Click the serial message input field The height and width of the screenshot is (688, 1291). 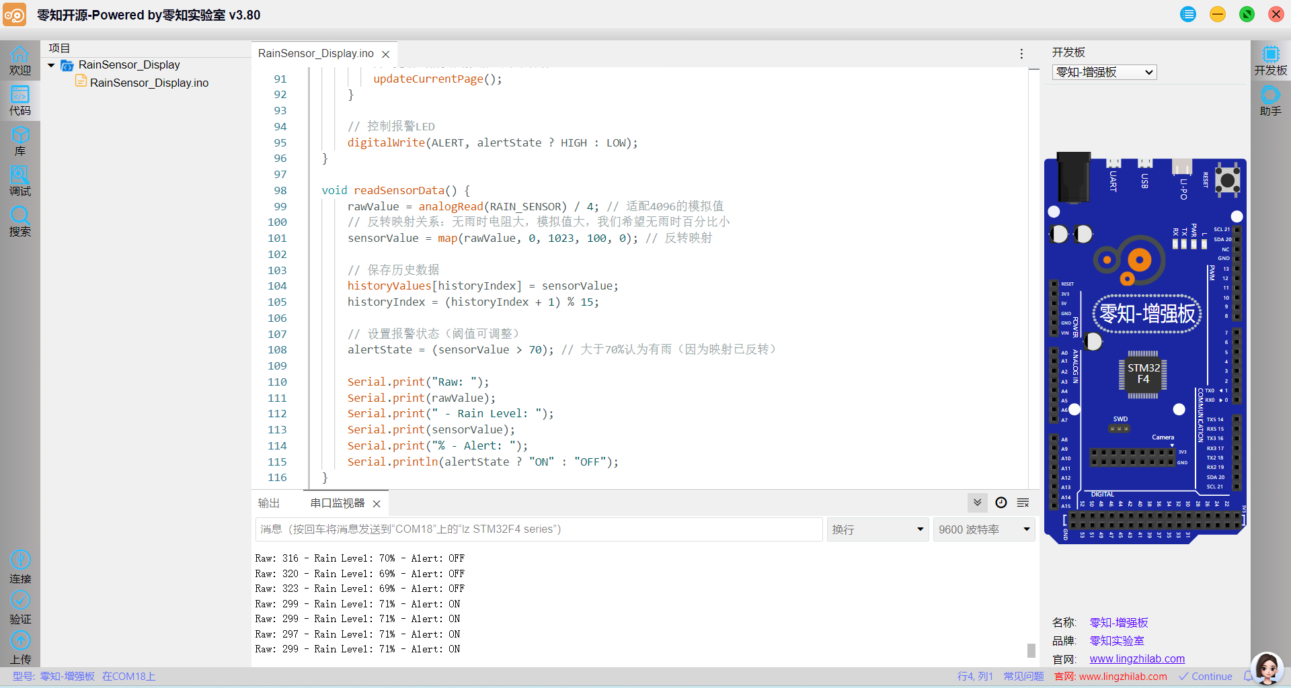539,529
